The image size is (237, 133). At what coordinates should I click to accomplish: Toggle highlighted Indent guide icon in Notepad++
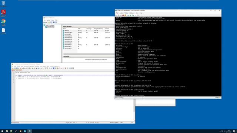point(53,68)
